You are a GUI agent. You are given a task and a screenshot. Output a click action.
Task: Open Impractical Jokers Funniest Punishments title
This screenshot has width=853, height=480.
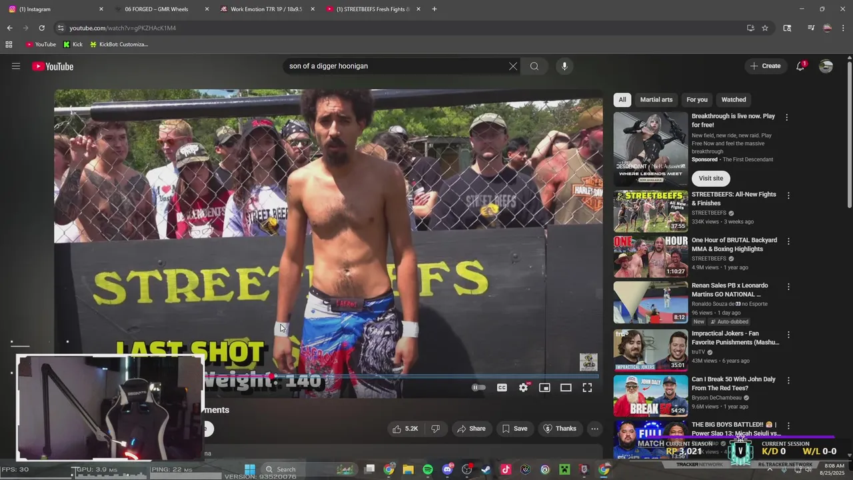coord(735,338)
